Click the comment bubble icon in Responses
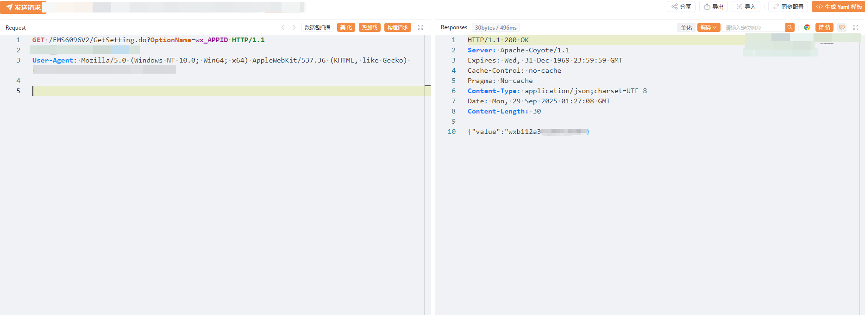 (x=842, y=27)
